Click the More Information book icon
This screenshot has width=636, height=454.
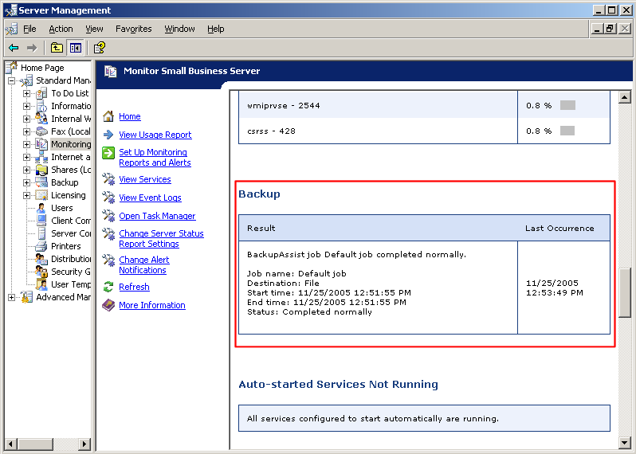[108, 305]
